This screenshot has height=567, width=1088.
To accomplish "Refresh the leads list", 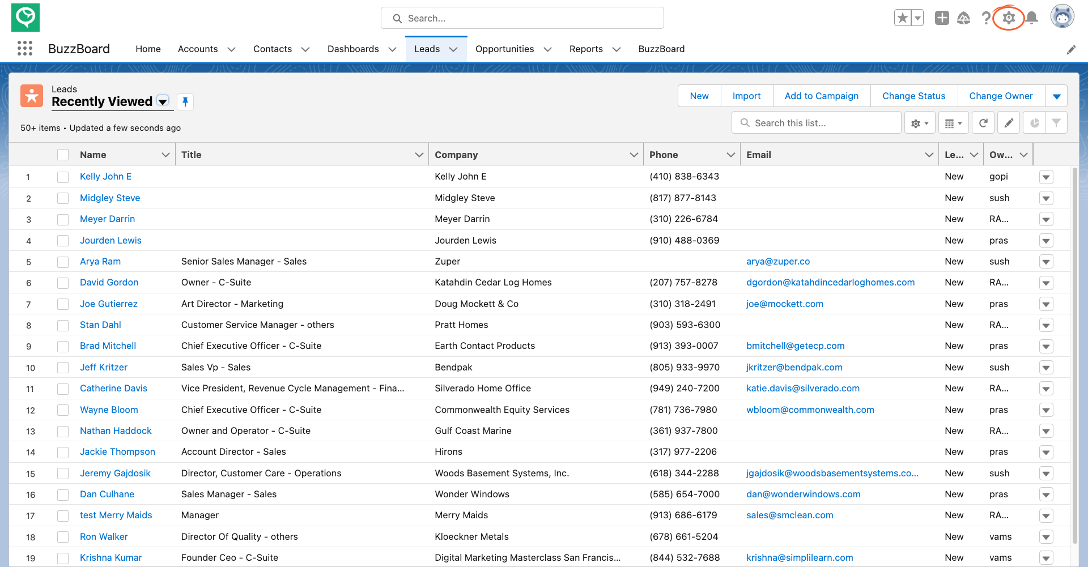I will [x=983, y=123].
